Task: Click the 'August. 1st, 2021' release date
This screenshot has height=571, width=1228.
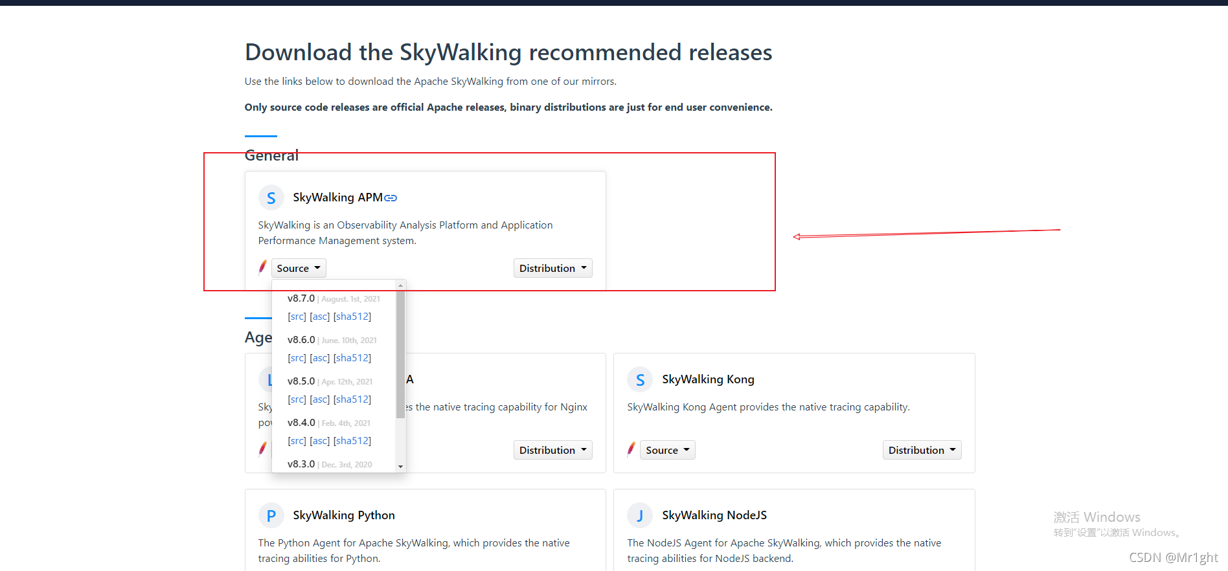Action: tap(350, 299)
